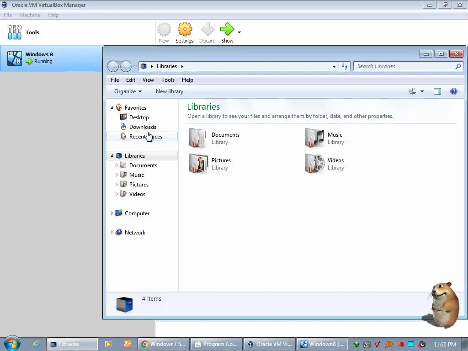468x351 pixels.
Task: Click the New button in VirtualBox toolbar
Action: click(x=164, y=33)
